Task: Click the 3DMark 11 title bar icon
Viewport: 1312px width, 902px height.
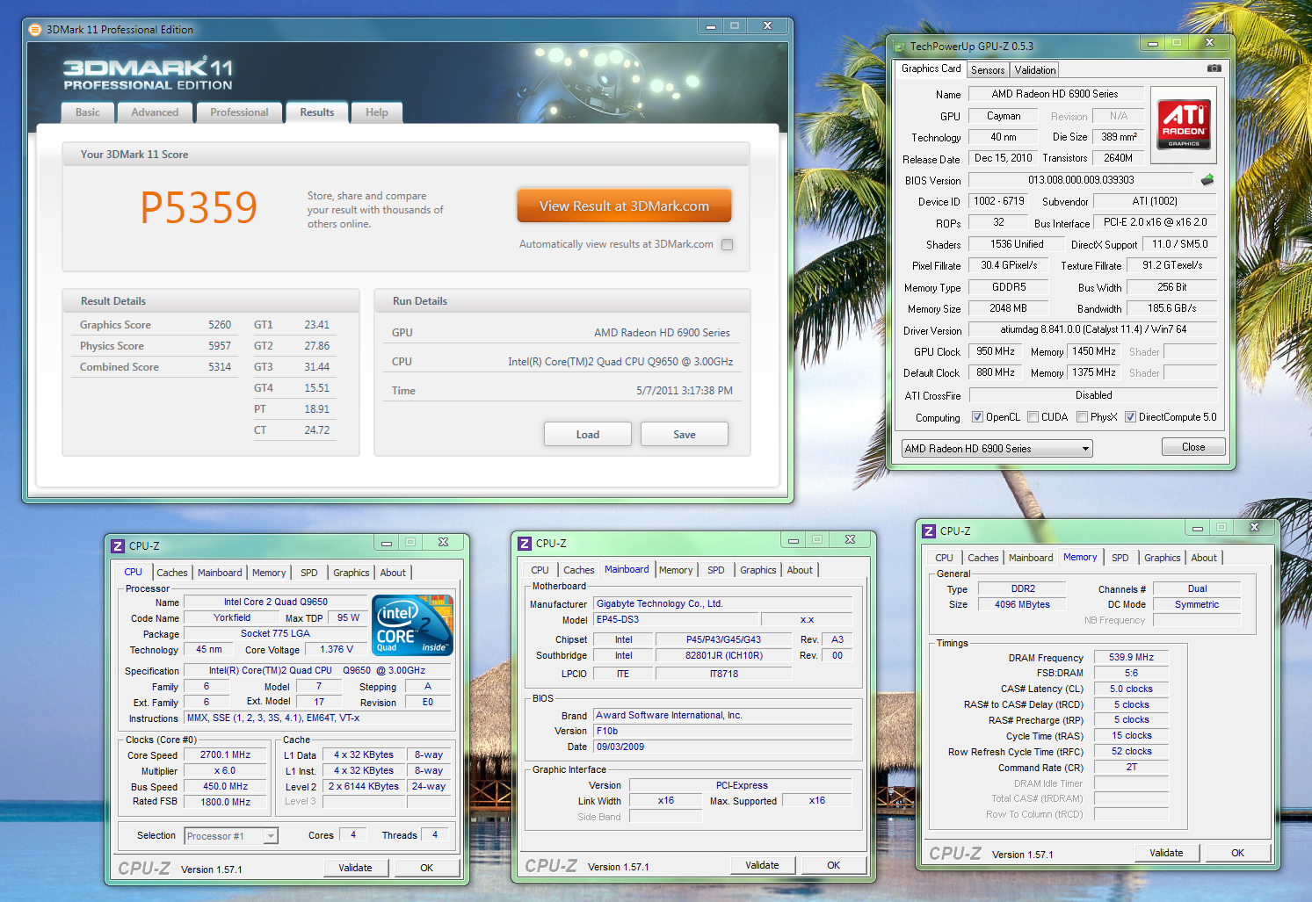Action: click(35, 29)
